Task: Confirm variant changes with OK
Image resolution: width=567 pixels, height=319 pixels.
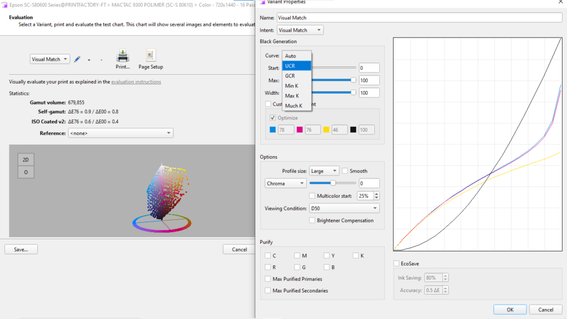Action: [509, 310]
